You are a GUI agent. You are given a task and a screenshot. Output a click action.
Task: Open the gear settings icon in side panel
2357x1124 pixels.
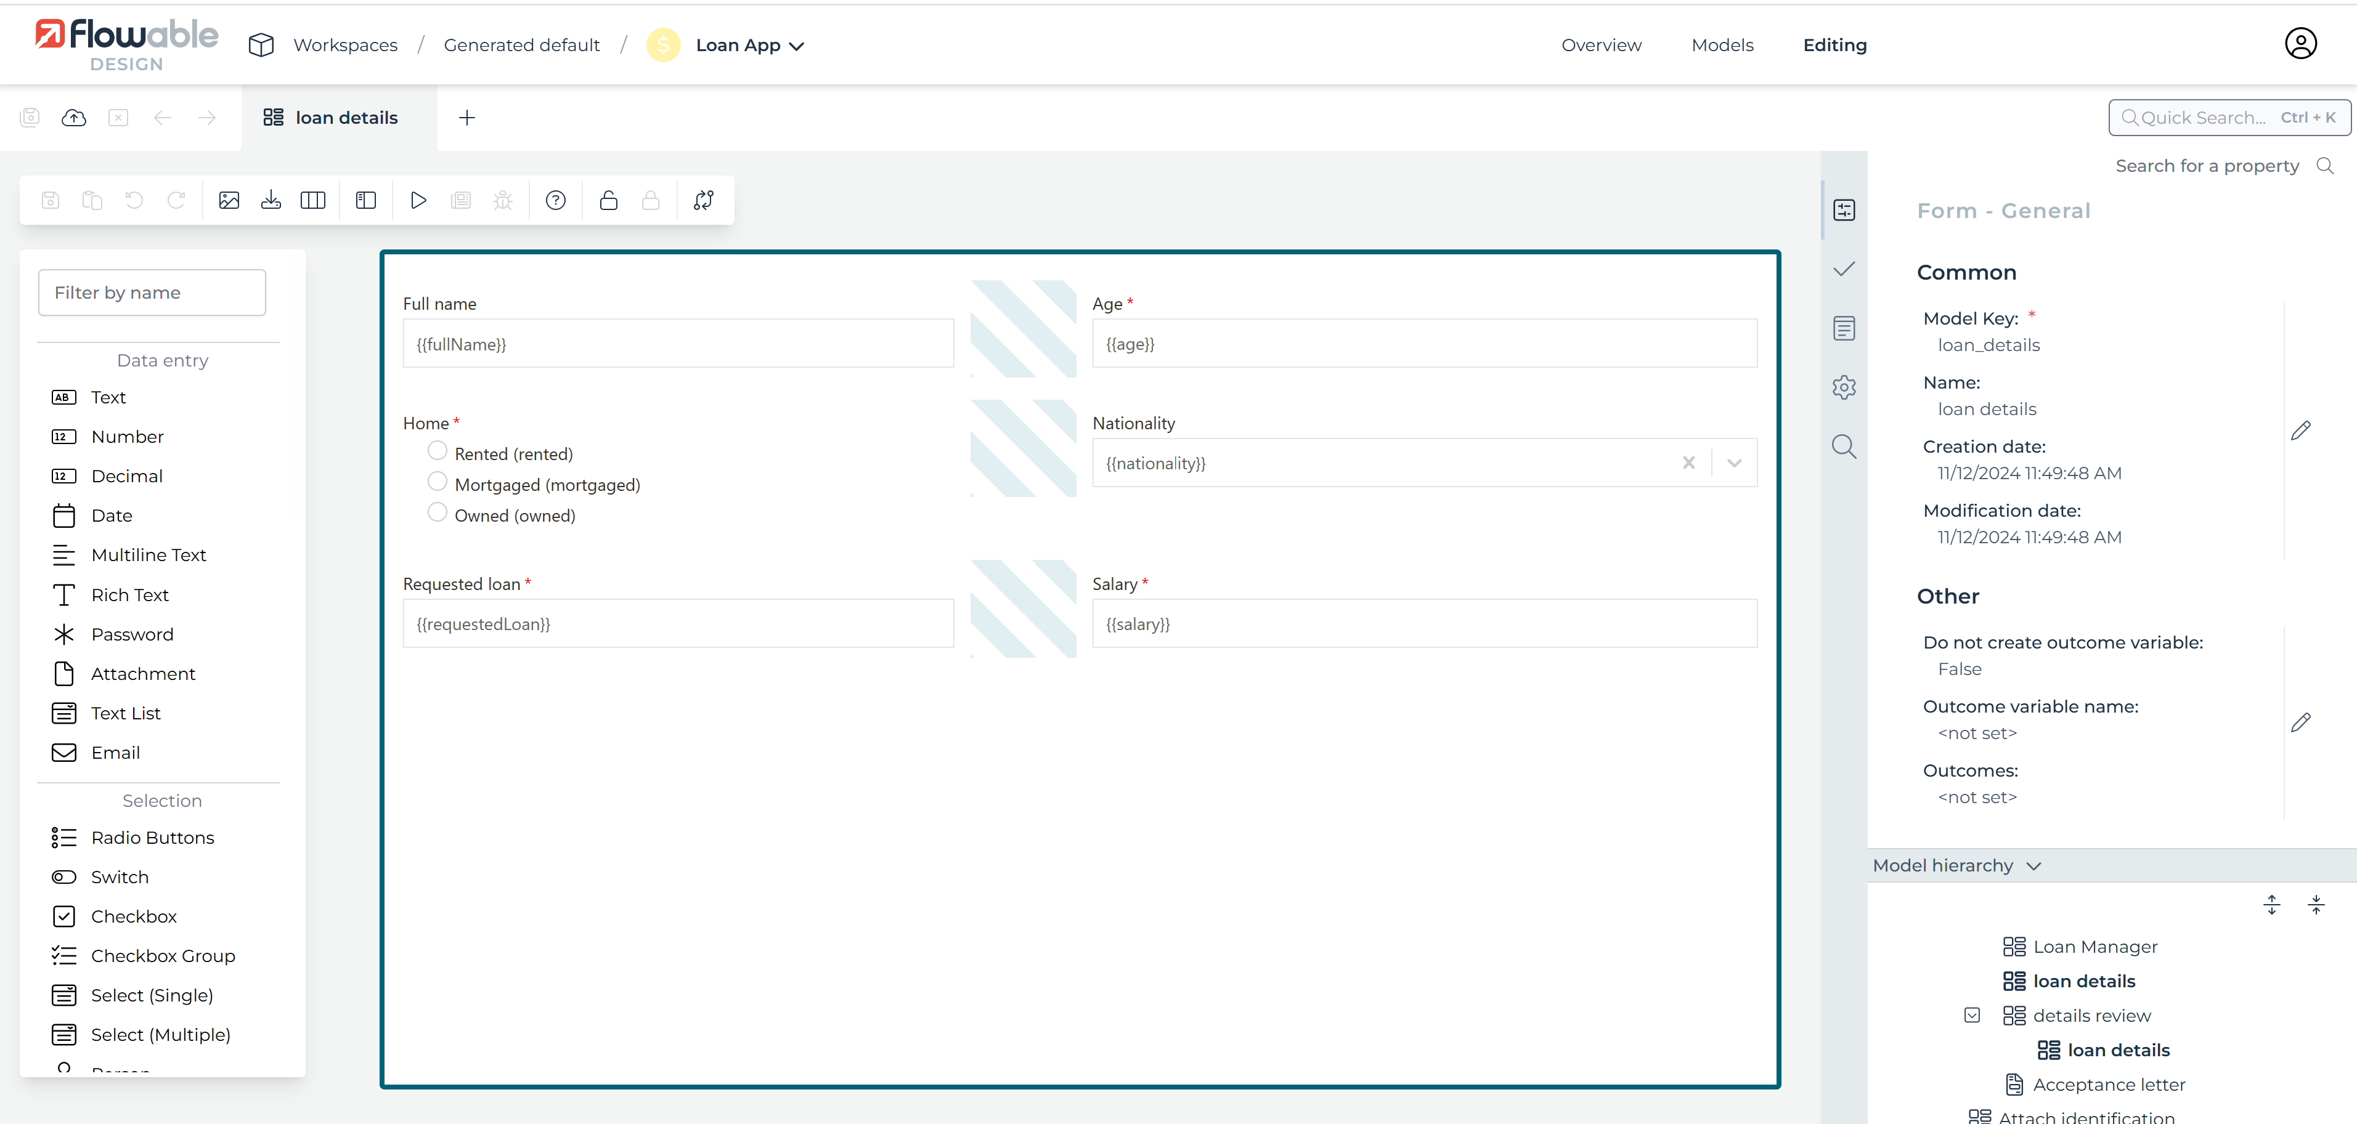pos(1844,387)
